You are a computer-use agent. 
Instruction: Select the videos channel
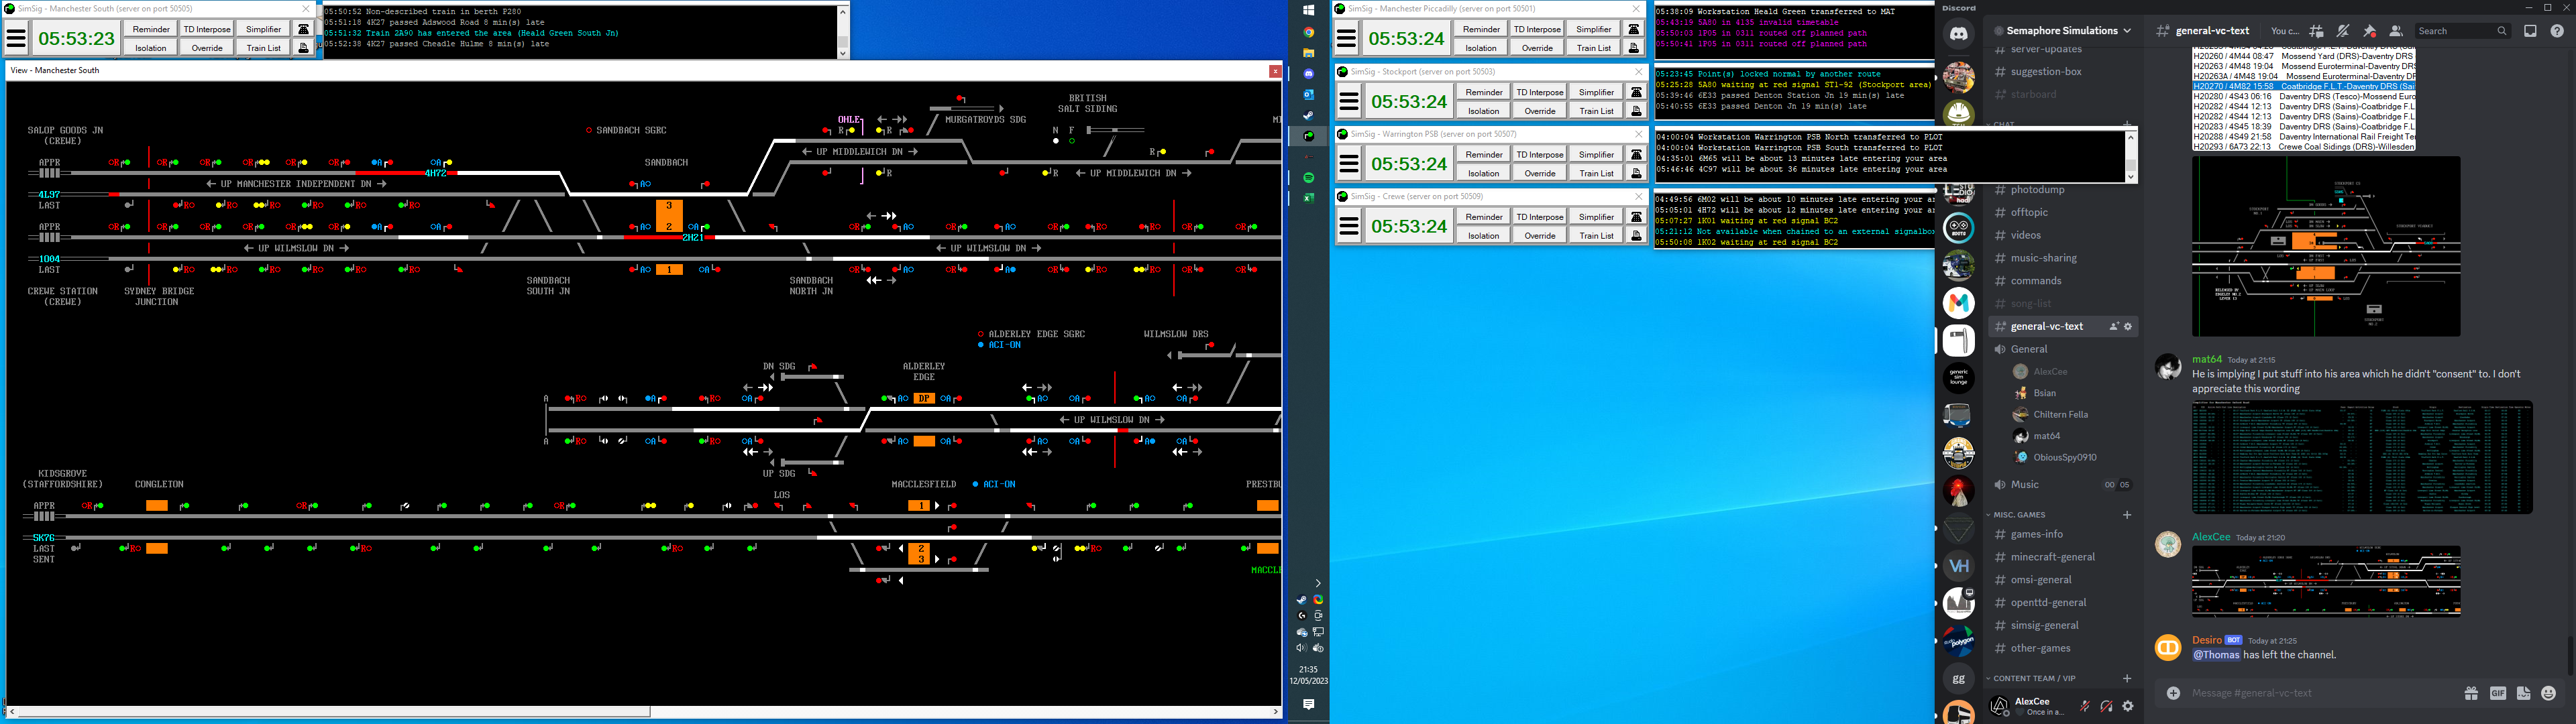point(2025,235)
